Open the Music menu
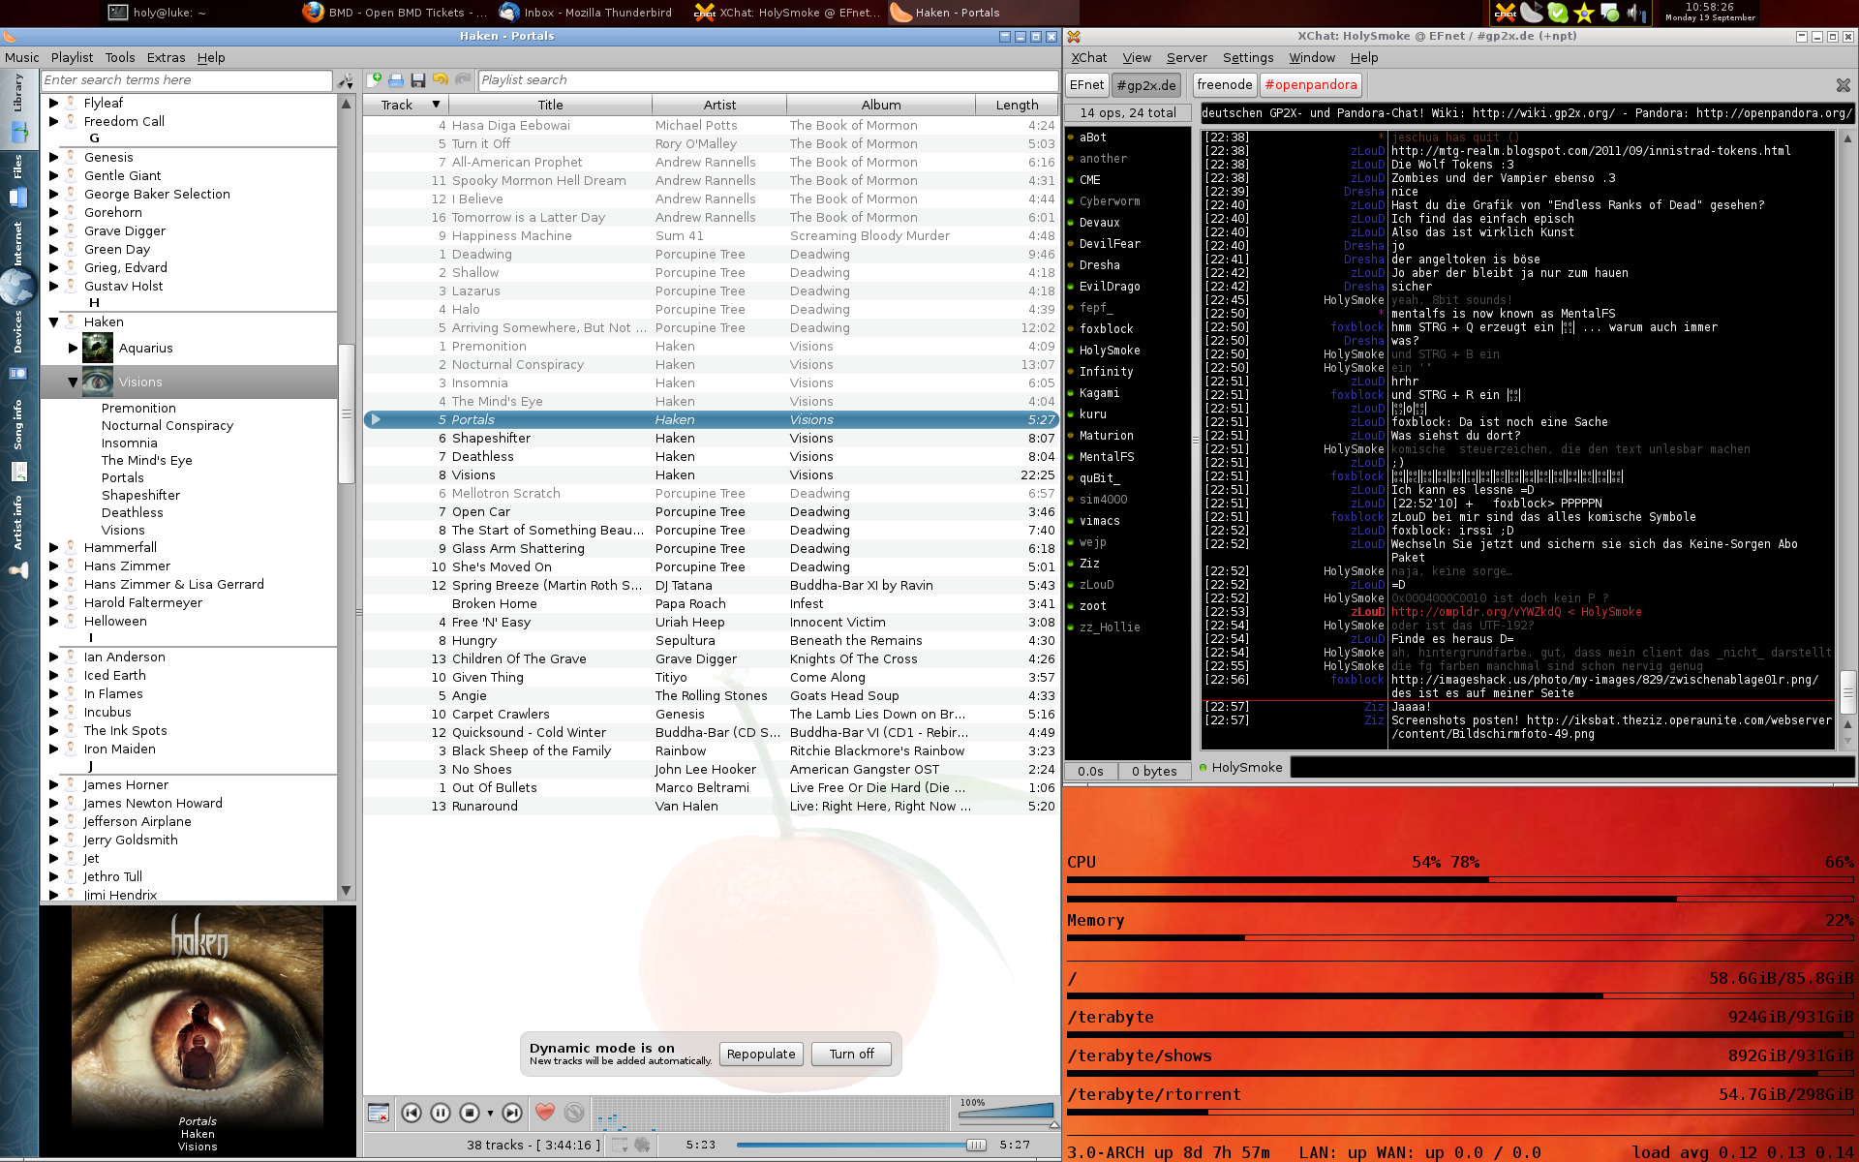The image size is (1859, 1162). click(x=21, y=57)
